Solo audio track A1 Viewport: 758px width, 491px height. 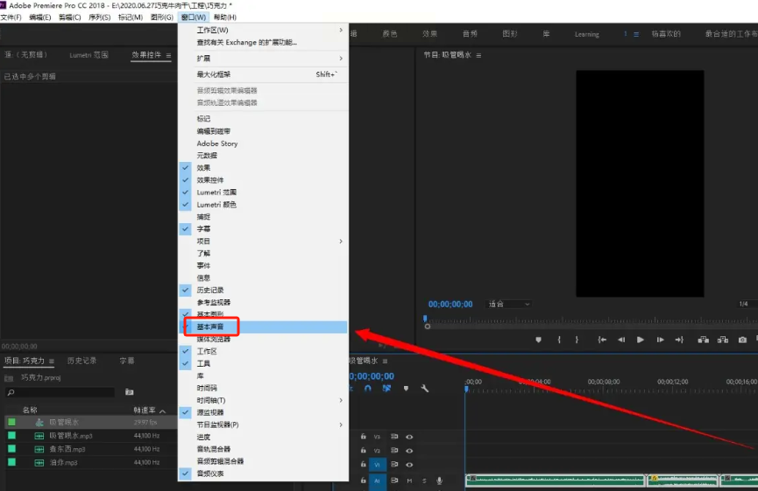pos(424,480)
